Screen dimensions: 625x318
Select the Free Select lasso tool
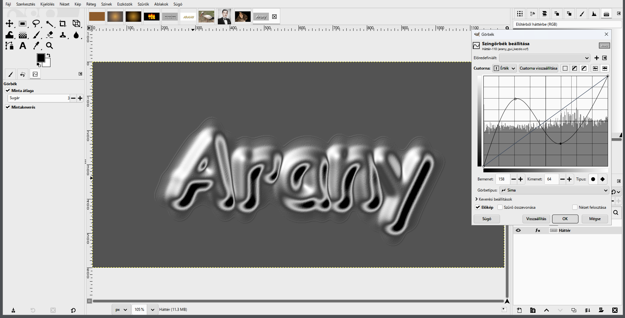(36, 24)
